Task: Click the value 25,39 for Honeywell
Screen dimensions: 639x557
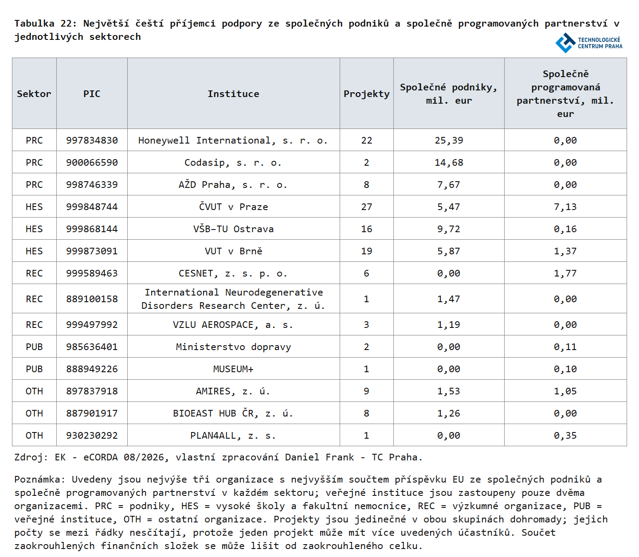Action: pyautogui.click(x=449, y=140)
